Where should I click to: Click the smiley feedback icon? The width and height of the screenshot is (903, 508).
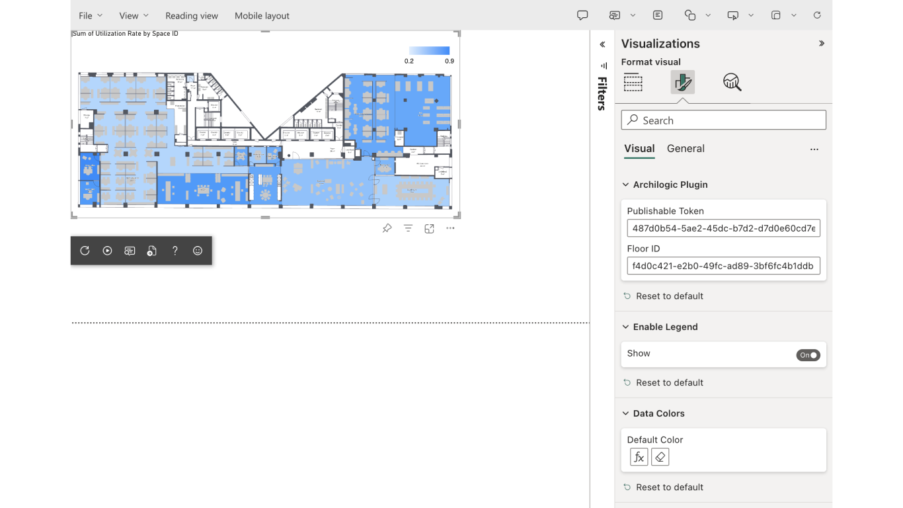coord(197,251)
